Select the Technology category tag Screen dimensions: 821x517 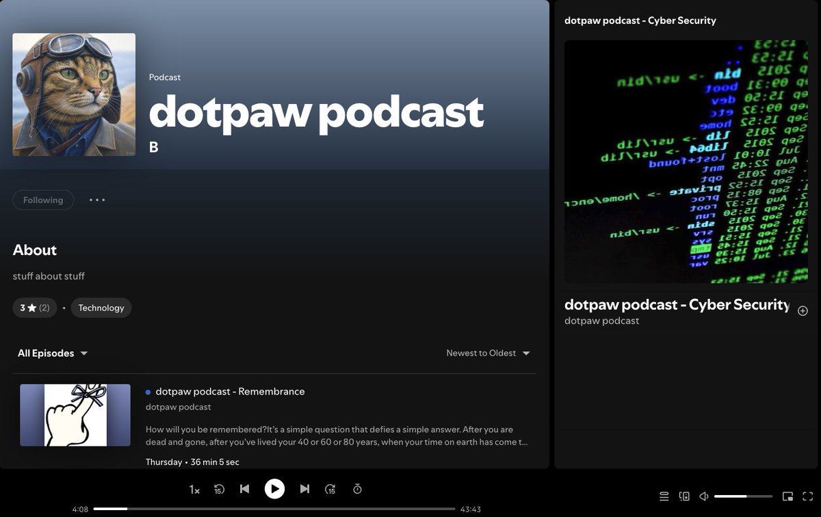click(x=101, y=308)
